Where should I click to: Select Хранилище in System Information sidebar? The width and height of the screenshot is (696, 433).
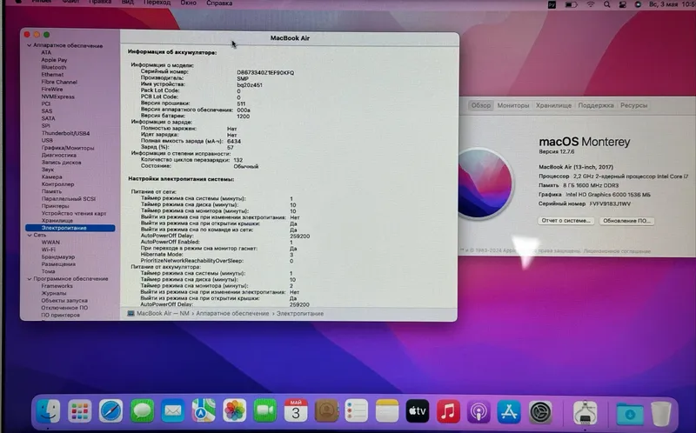pos(57,221)
